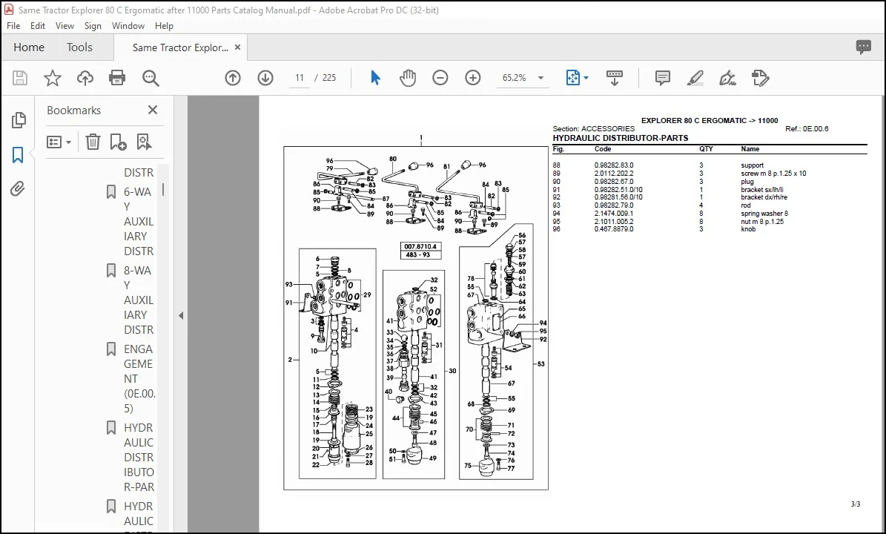Screen dimensions: 886x534
Task: Click the Save file icon
Action: (20, 78)
